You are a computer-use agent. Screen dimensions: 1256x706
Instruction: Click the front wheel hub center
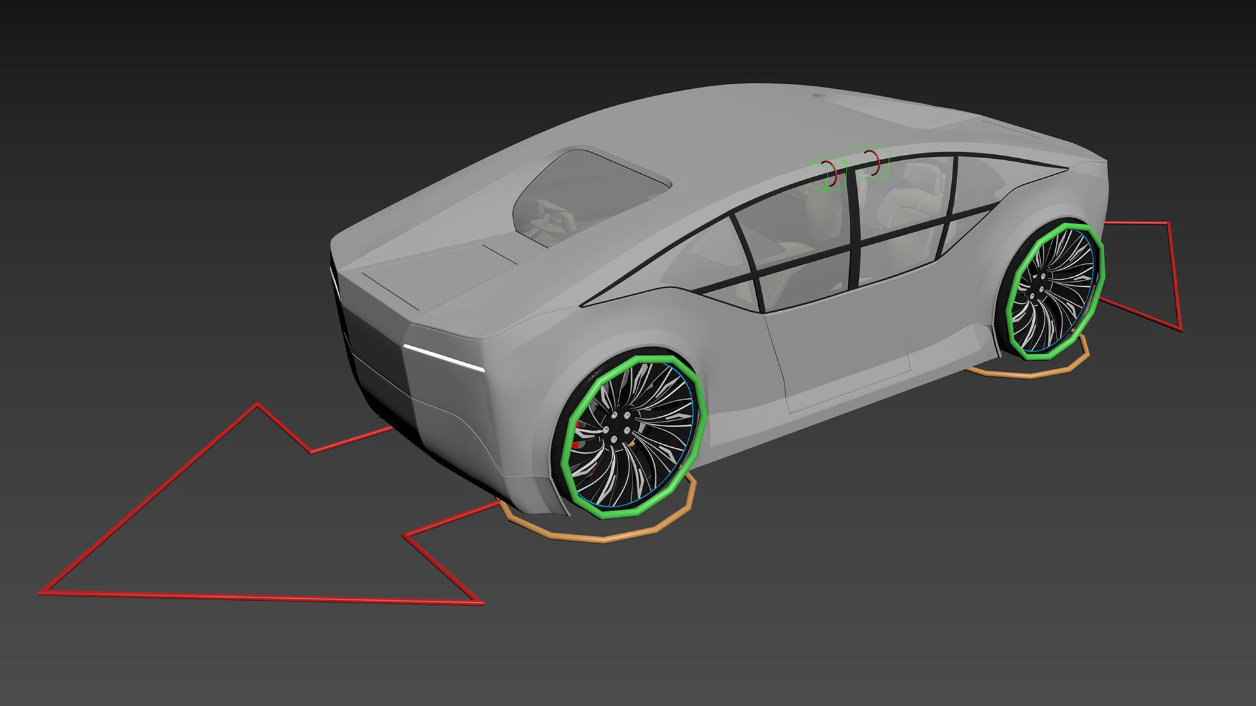click(x=1038, y=287)
